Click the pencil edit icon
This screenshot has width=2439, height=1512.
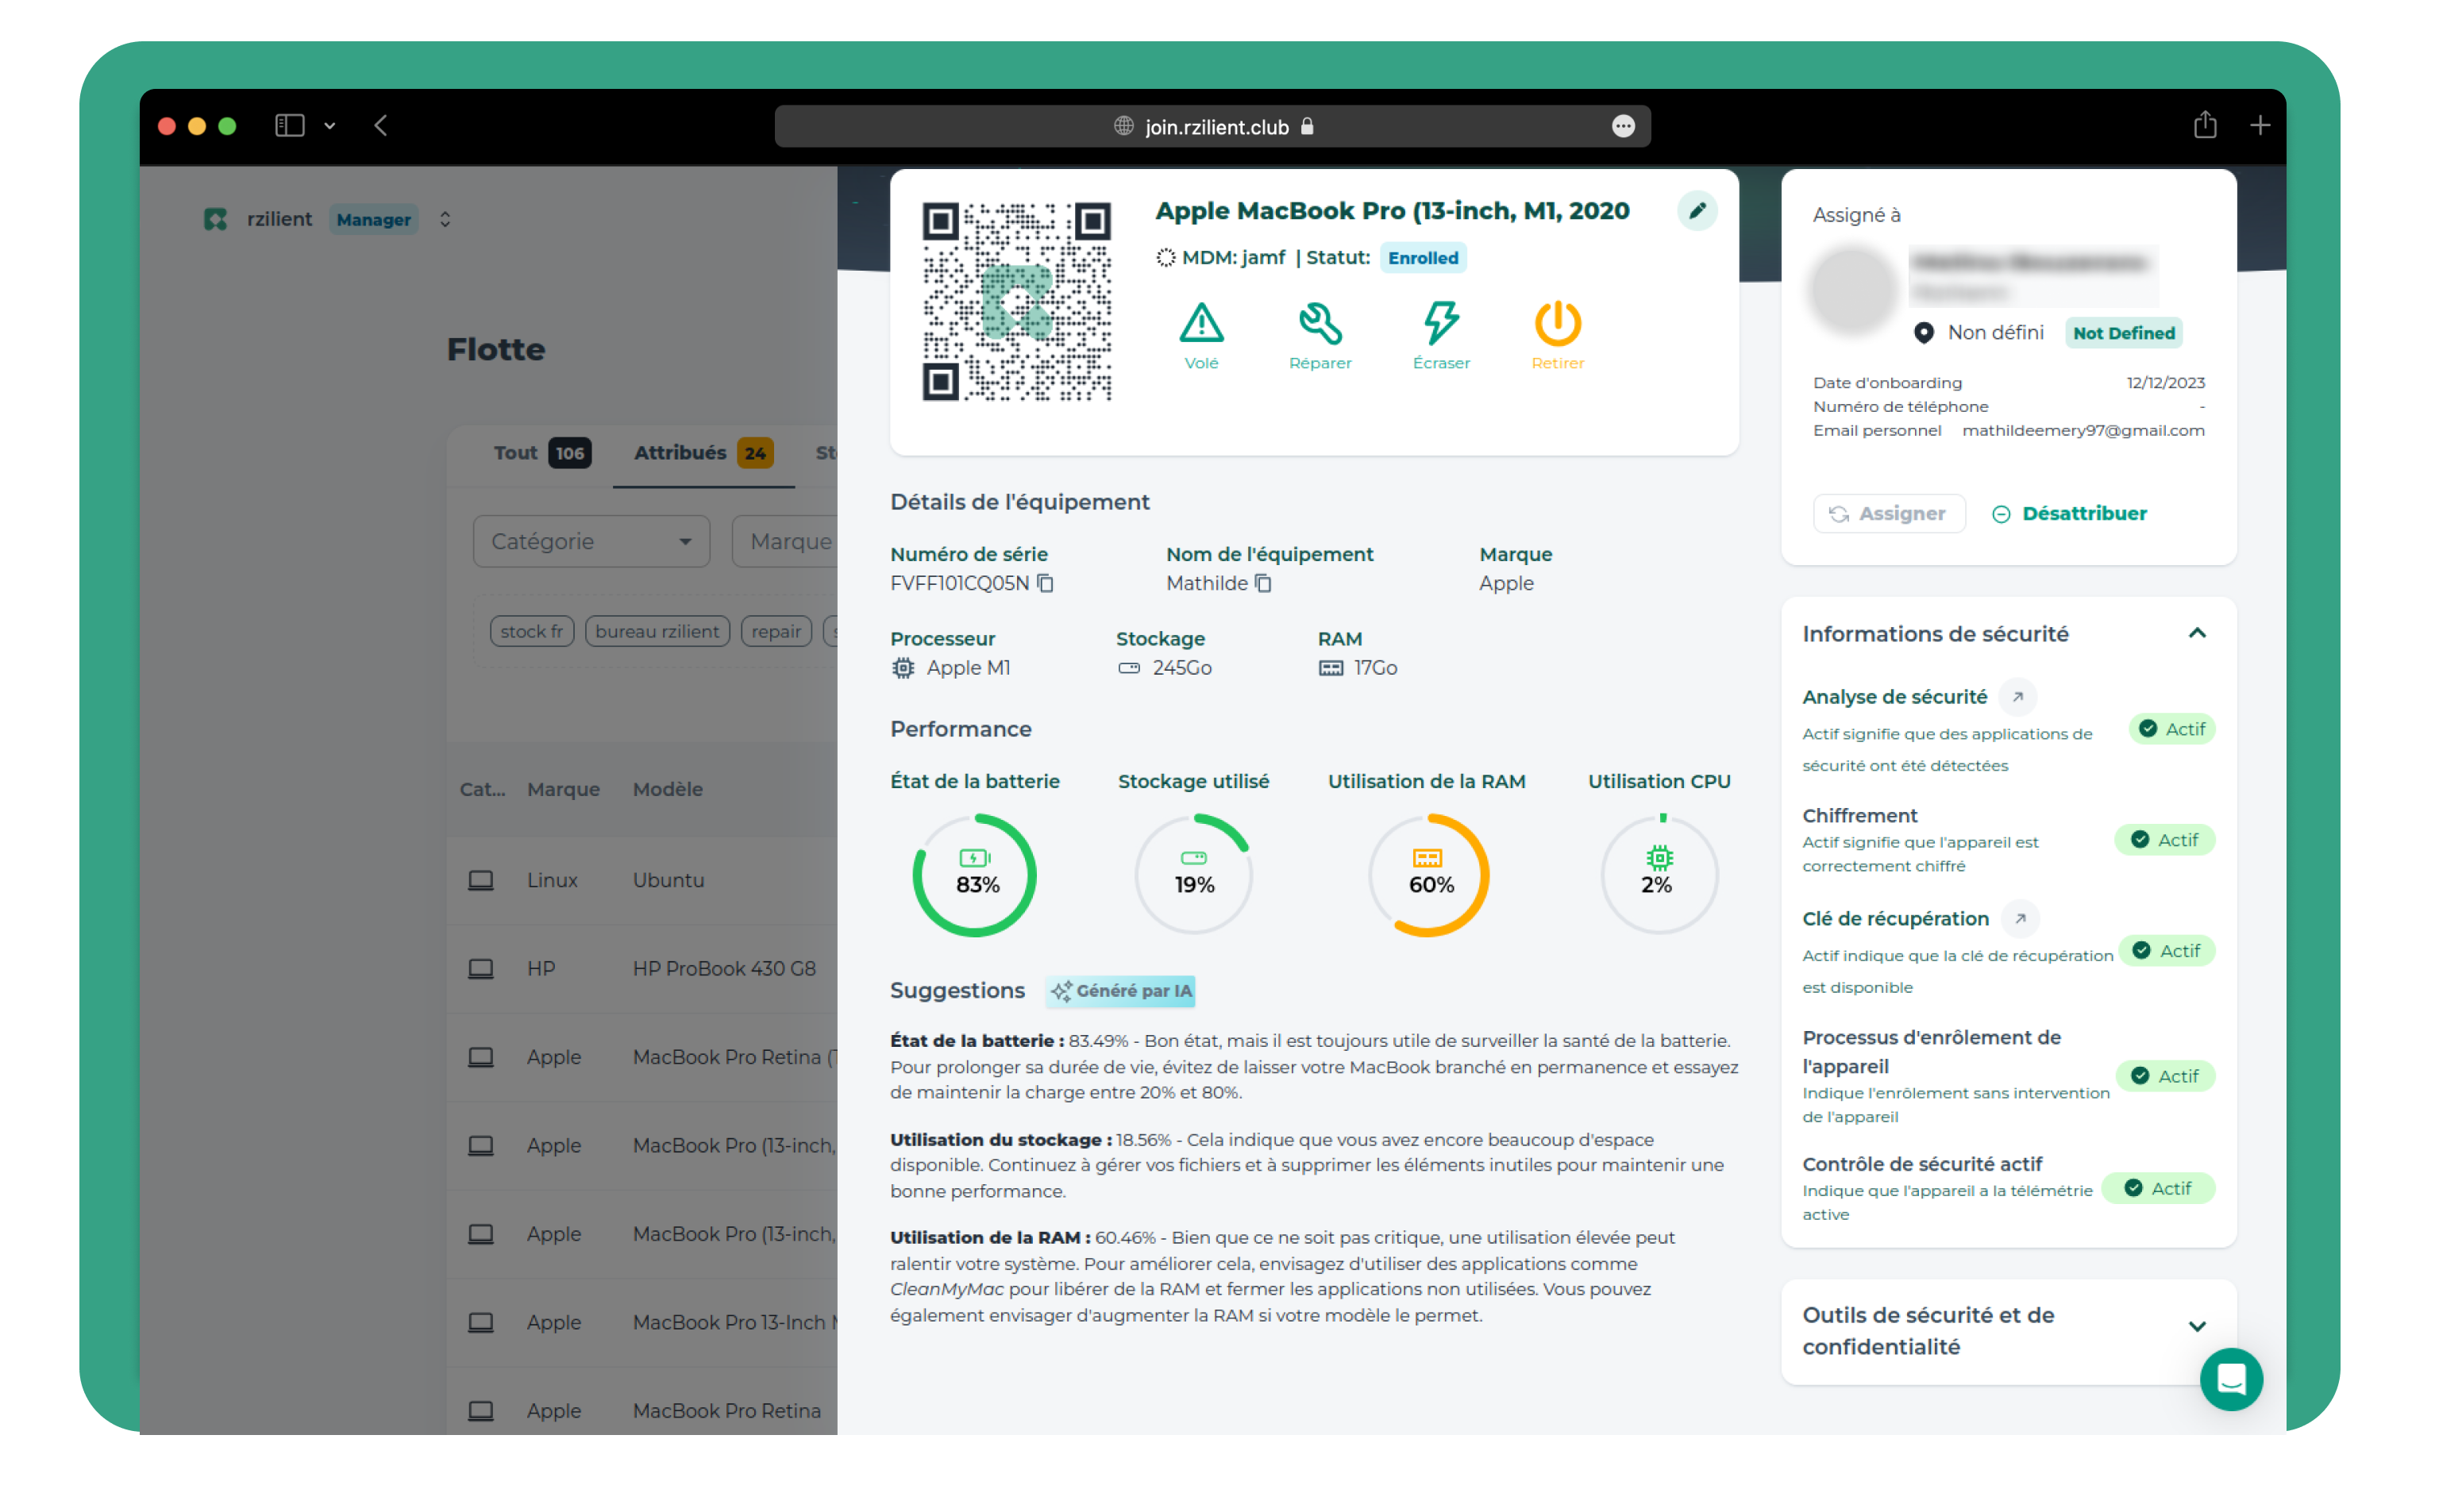click(x=1697, y=211)
